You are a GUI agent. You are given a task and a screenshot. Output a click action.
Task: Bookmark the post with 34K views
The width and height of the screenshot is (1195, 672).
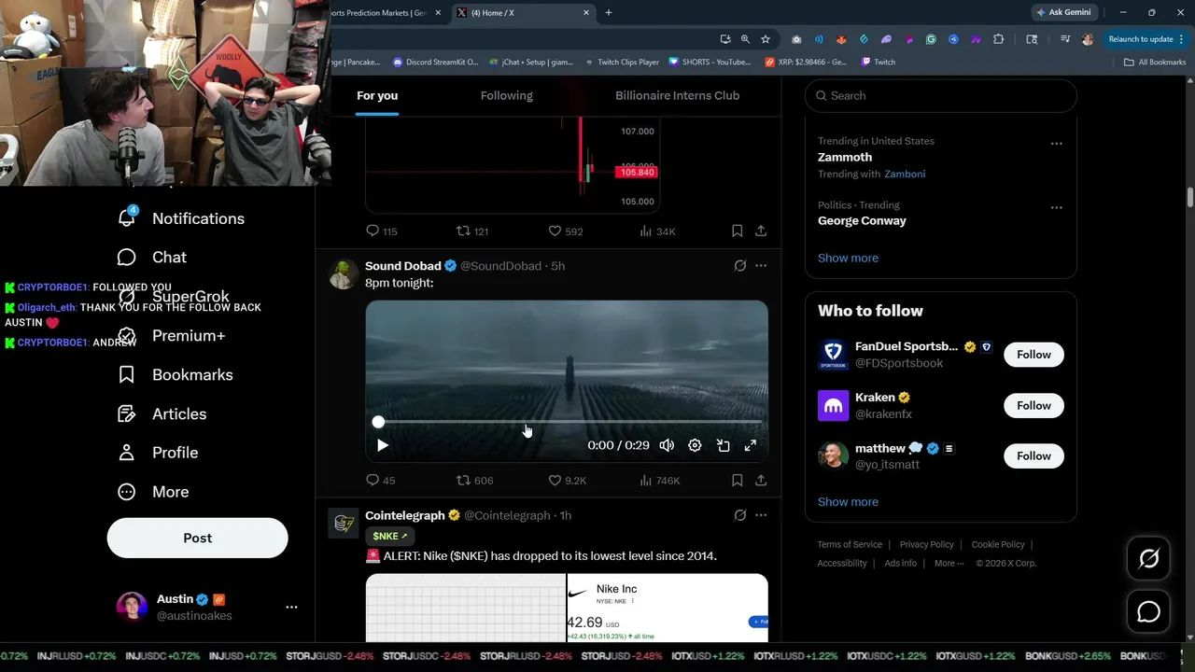pos(737,231)
